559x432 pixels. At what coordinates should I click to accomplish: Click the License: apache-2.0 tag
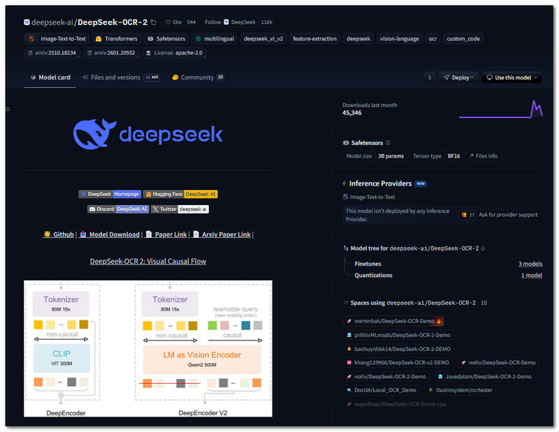[x=175, y=52]
